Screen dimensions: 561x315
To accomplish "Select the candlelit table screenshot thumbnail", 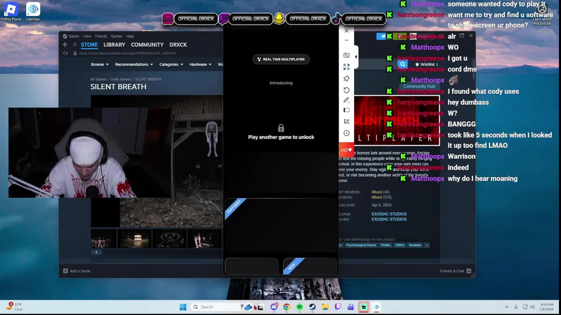I will tap(134, 238).
